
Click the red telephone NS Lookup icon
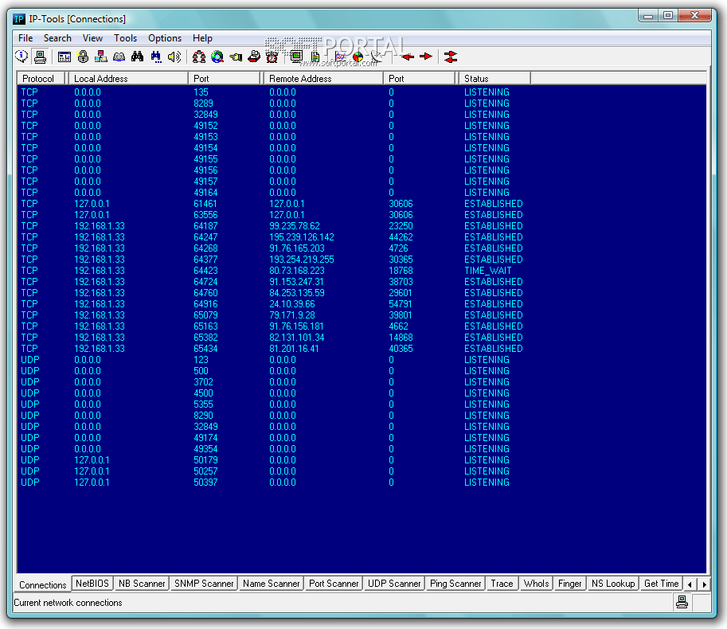254,57
